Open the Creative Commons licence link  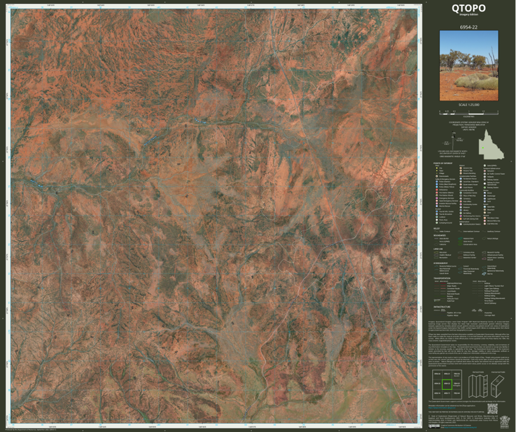tap(461, 427)
